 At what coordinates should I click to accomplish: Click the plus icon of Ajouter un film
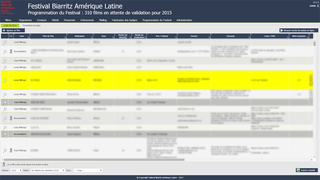(x=4, y=30)
